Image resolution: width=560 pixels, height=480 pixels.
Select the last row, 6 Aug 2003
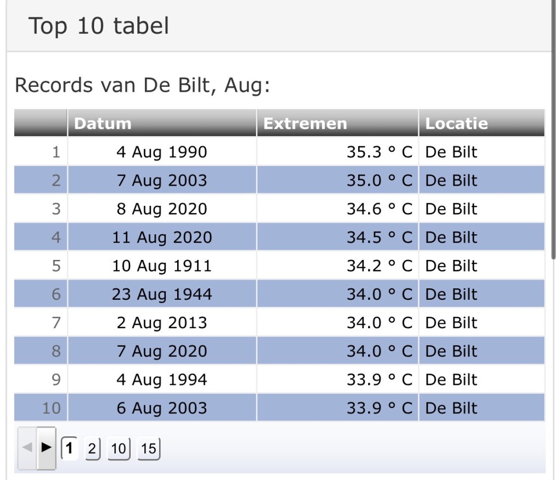coord(279,408)
